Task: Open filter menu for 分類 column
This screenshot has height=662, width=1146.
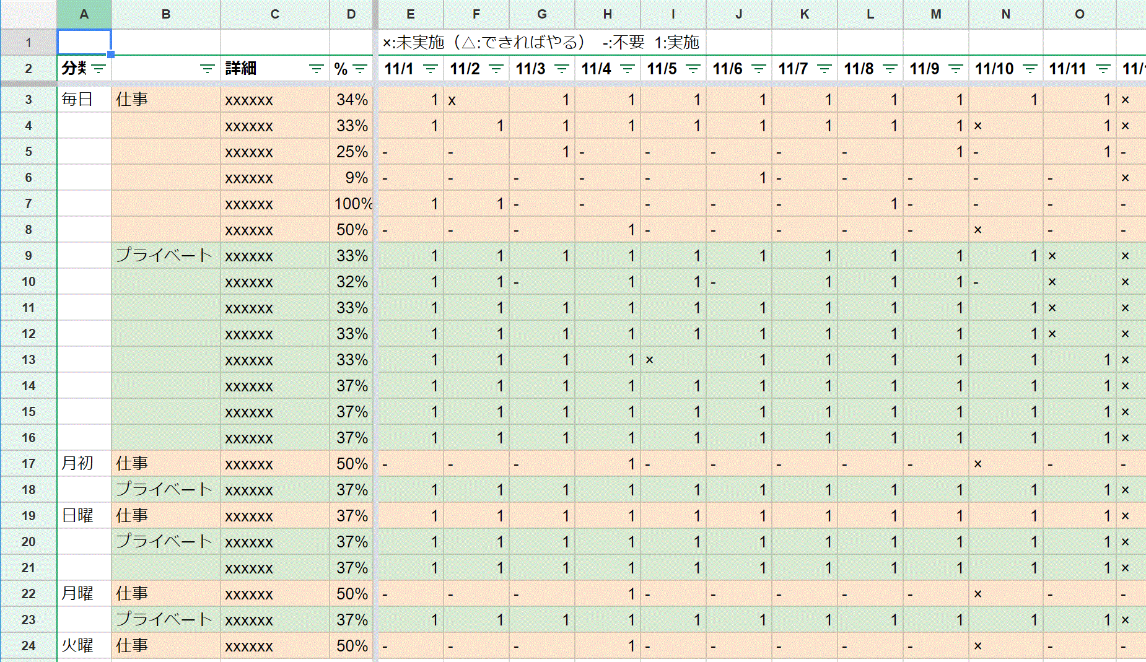Action: (x=99, y=69)
